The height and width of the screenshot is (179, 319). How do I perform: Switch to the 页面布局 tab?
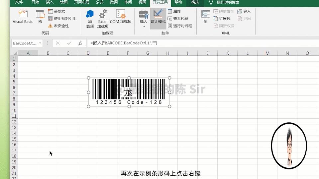82,2
